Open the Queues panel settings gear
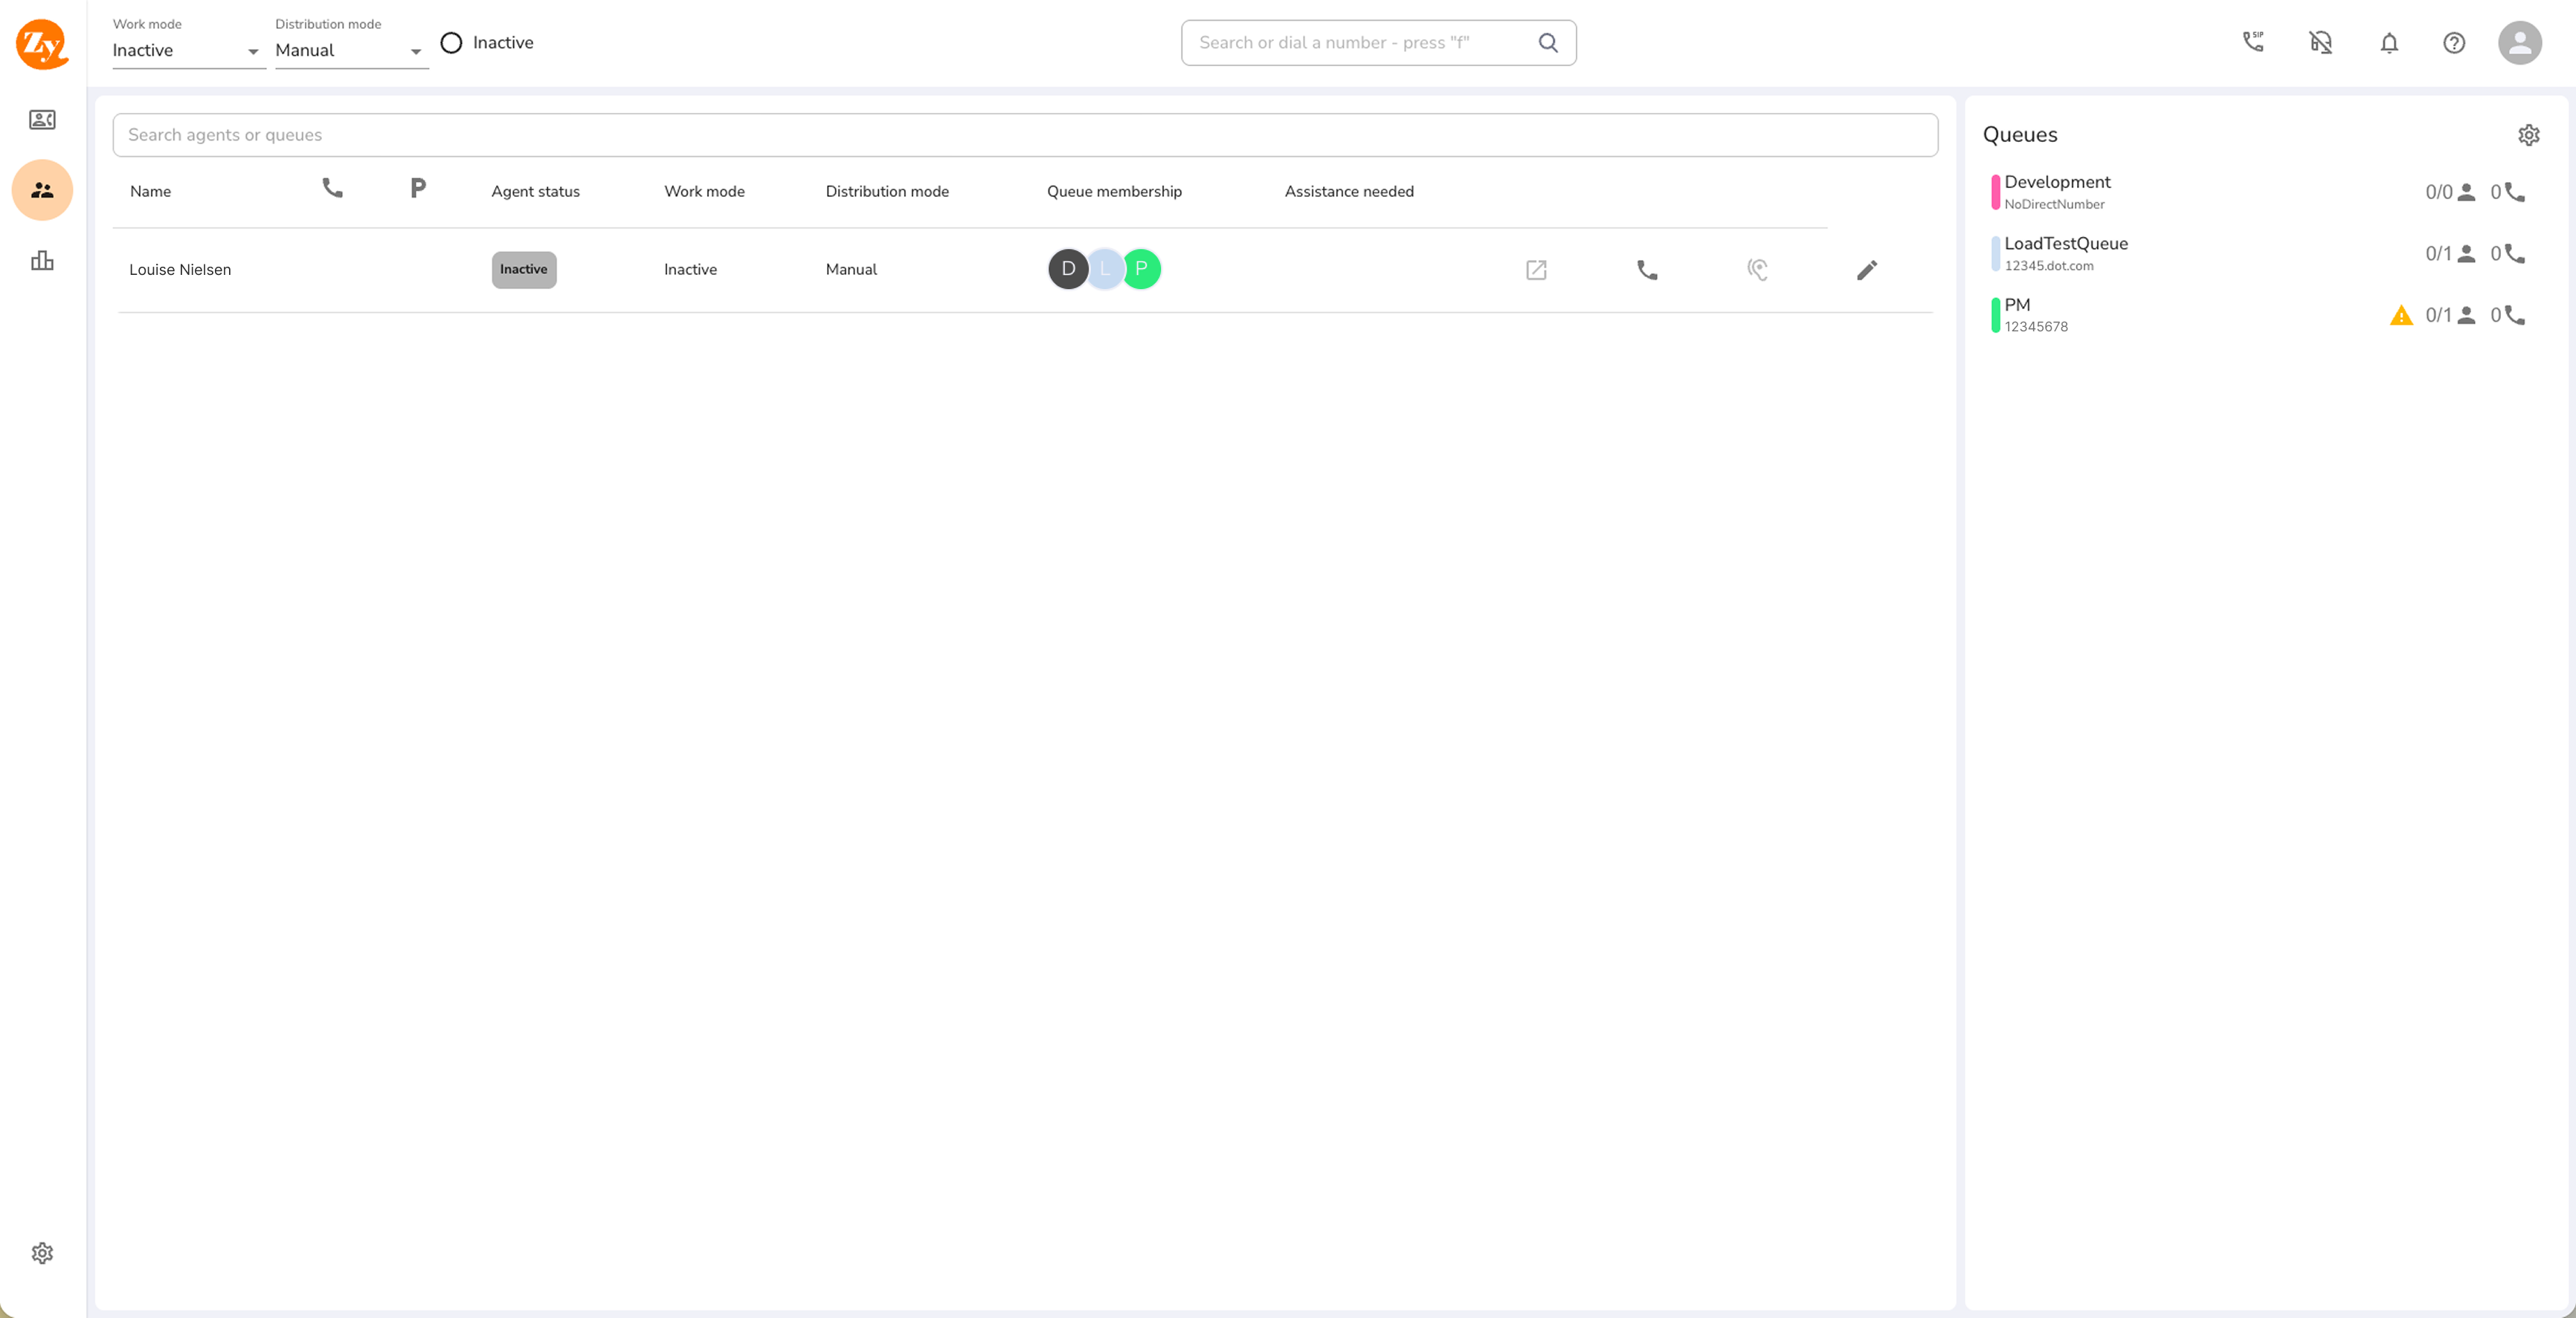The width and height of the screenshot is (2576, 1318). click(x=2528, y=135)
